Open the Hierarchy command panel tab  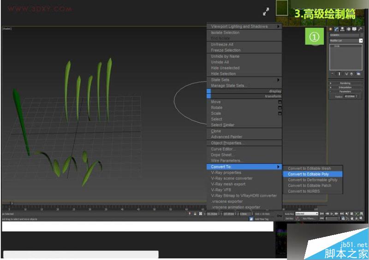coord(342,29)
